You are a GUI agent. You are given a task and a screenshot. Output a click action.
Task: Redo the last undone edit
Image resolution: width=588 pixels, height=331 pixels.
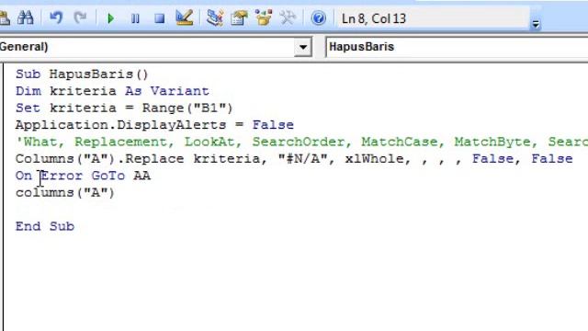point(80,17)
